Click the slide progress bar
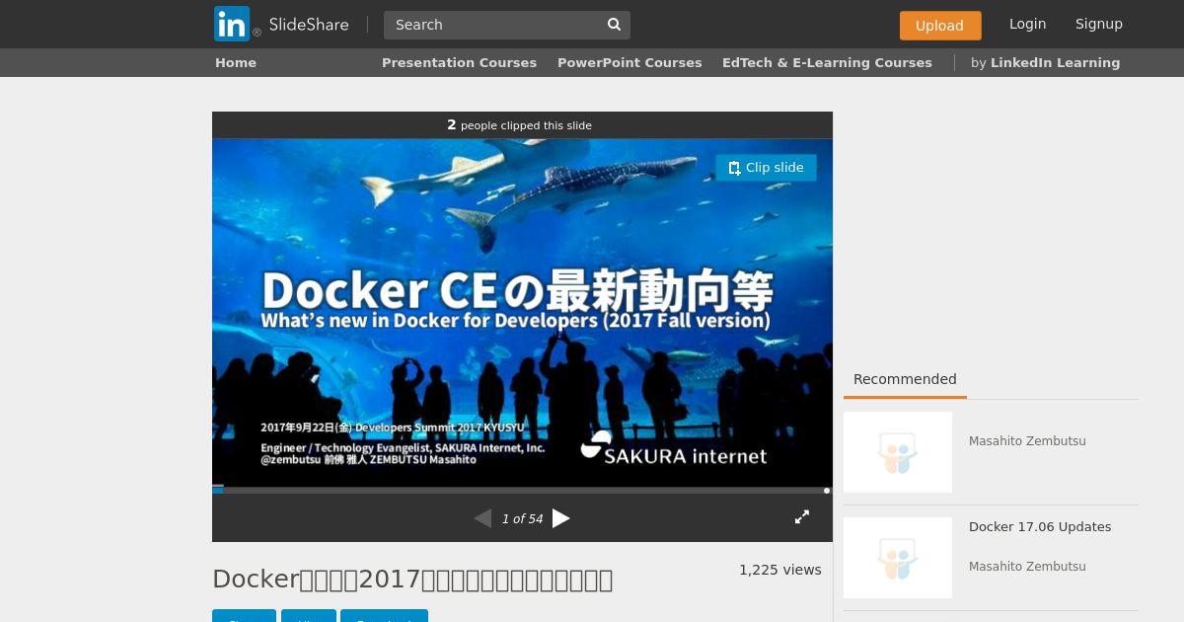This screenshot has width=1184, height=622. pyautogui.click(x=522, y=490)
